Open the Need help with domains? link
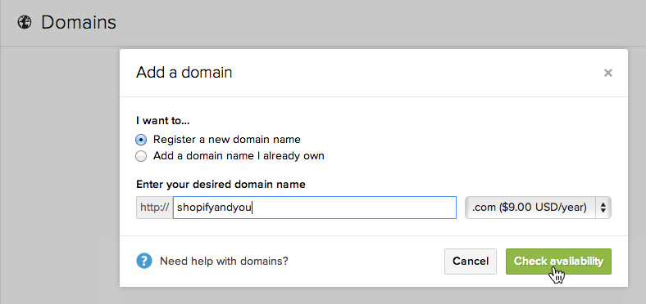 224,262
